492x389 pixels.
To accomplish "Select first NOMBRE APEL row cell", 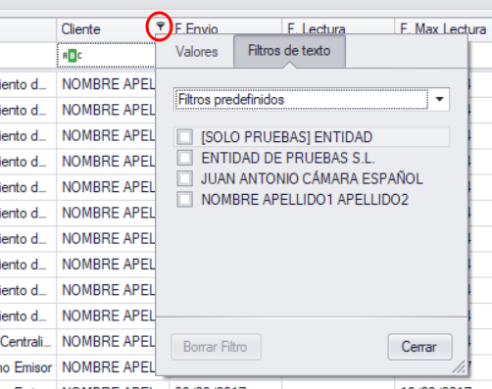I will [106, 84].
